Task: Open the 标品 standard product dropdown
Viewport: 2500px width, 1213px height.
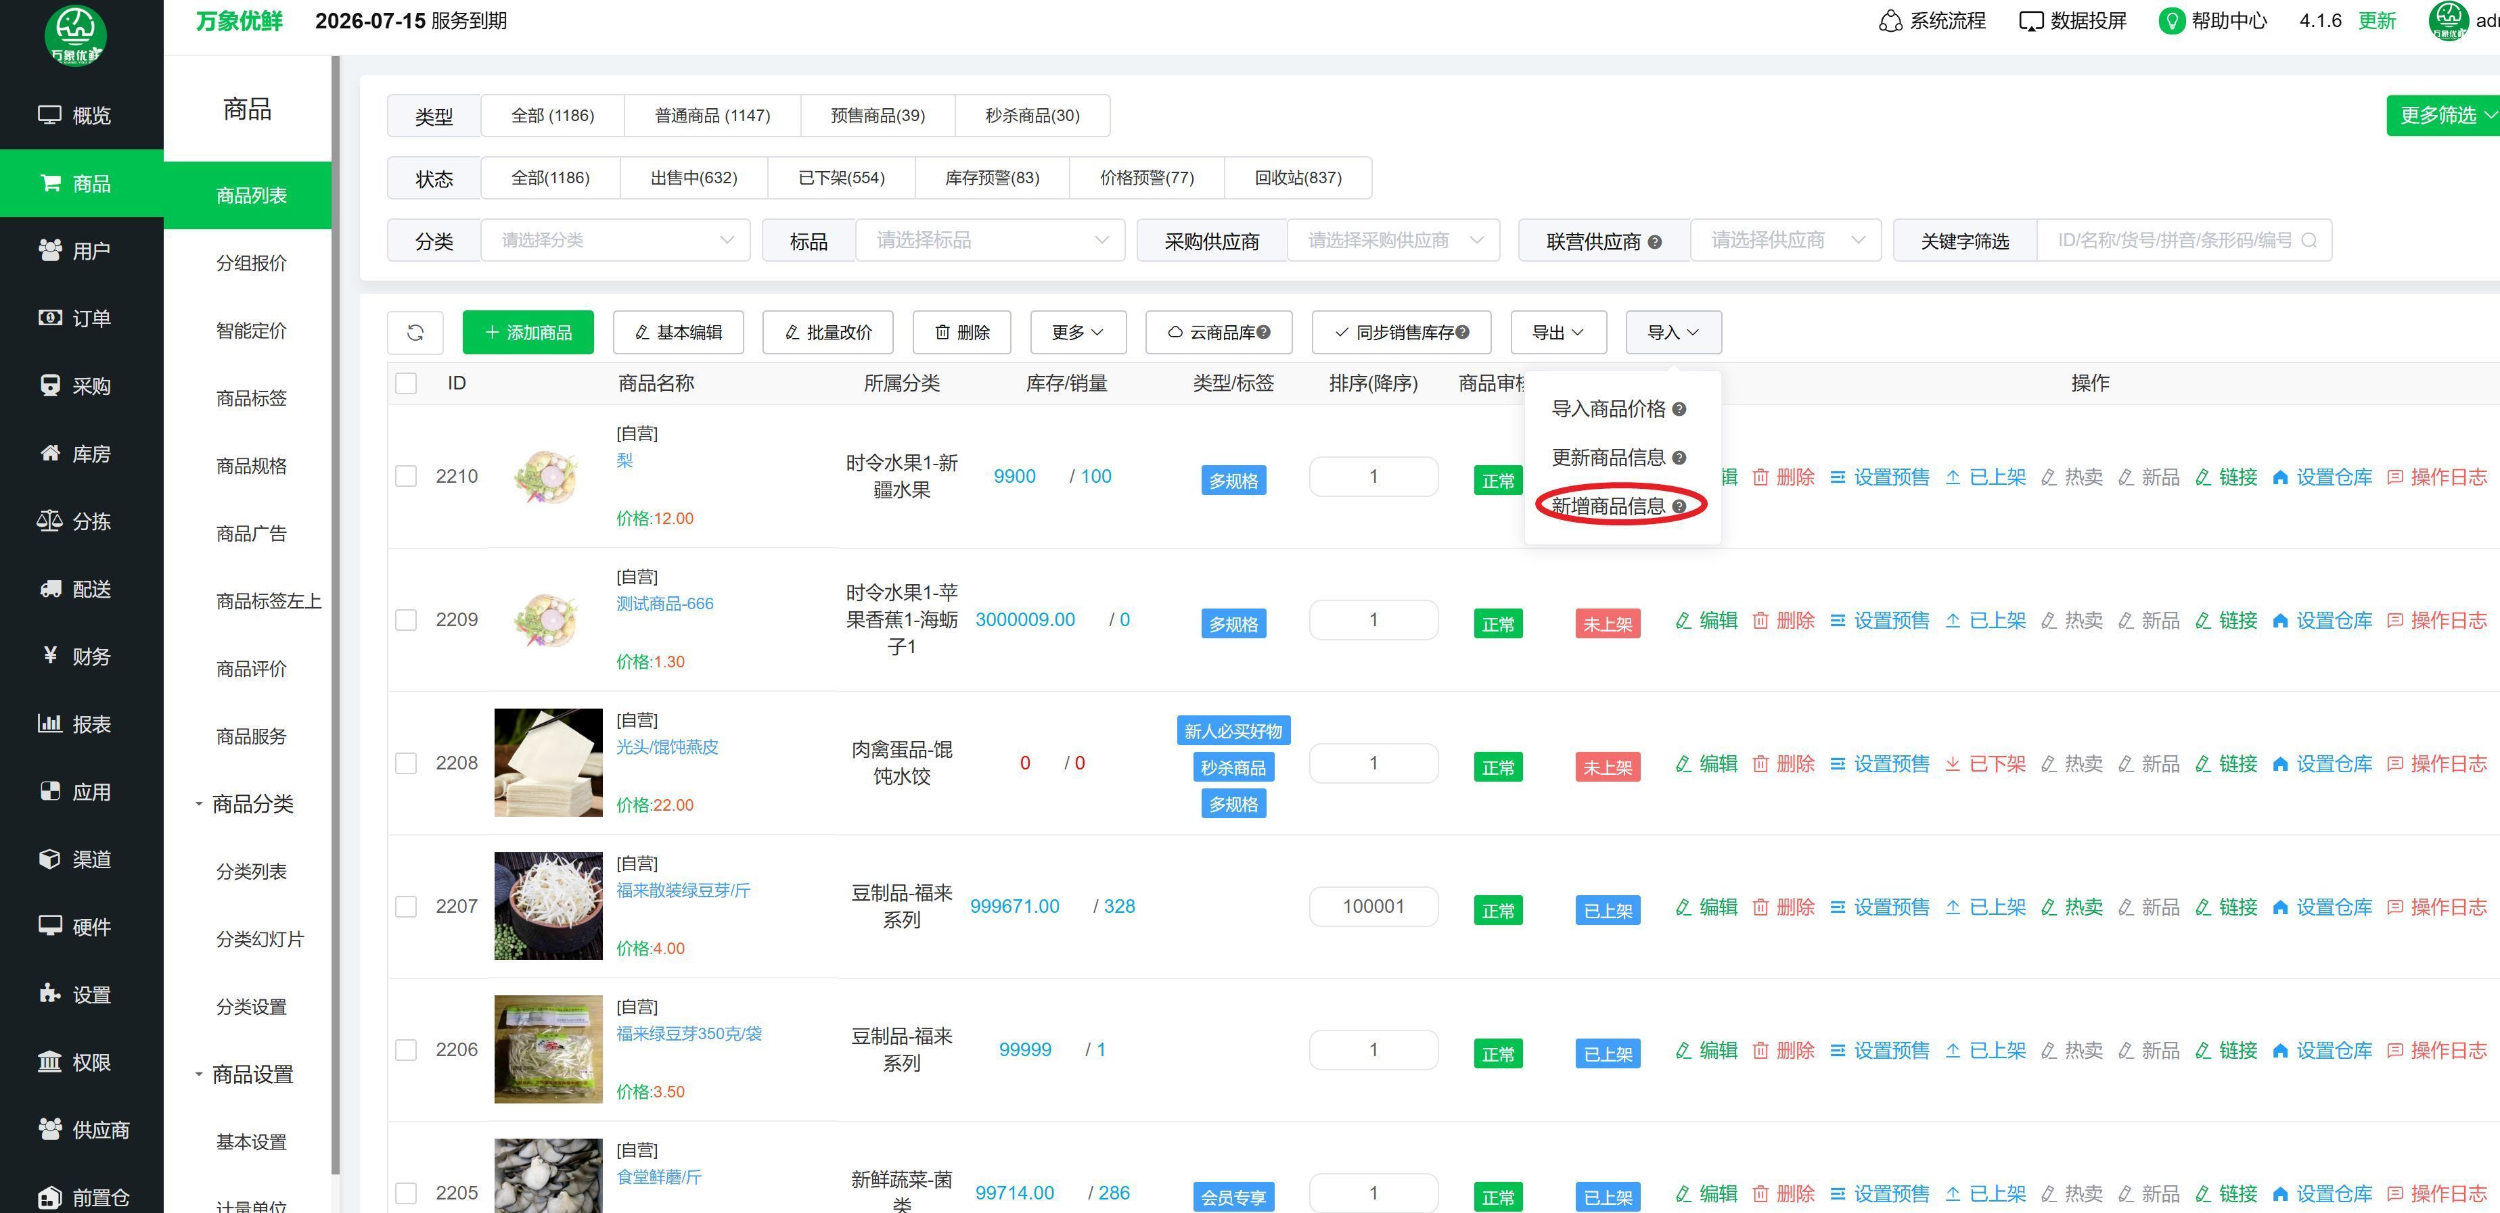Action: (990, 241)
